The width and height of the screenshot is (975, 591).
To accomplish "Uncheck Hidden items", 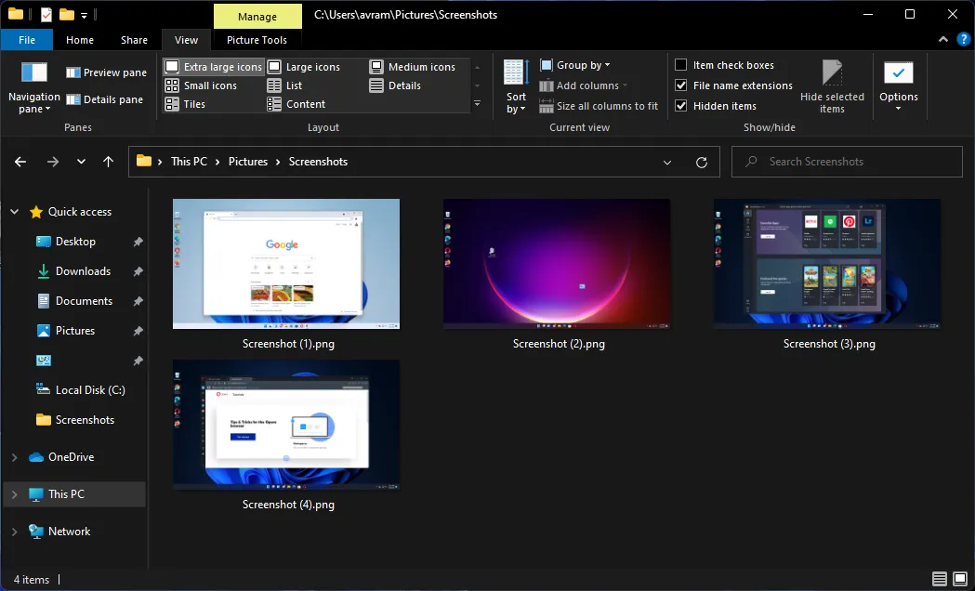I will click(x=683, y=105).
